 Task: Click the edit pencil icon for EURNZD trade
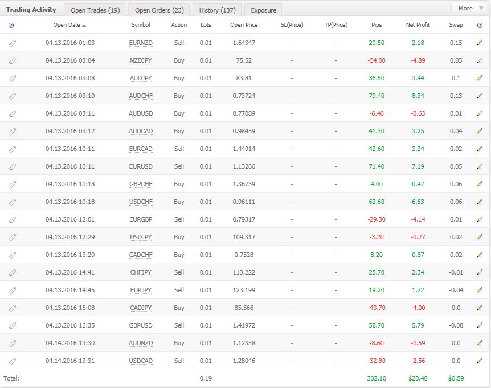tap(480, 43)
